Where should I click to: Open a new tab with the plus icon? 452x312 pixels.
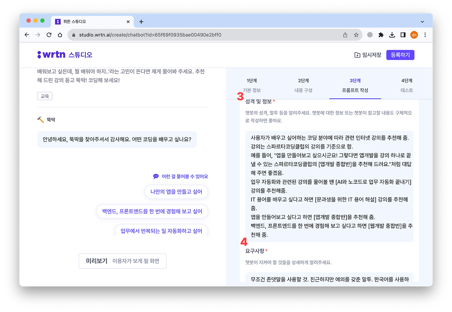(x=141, y=22)
